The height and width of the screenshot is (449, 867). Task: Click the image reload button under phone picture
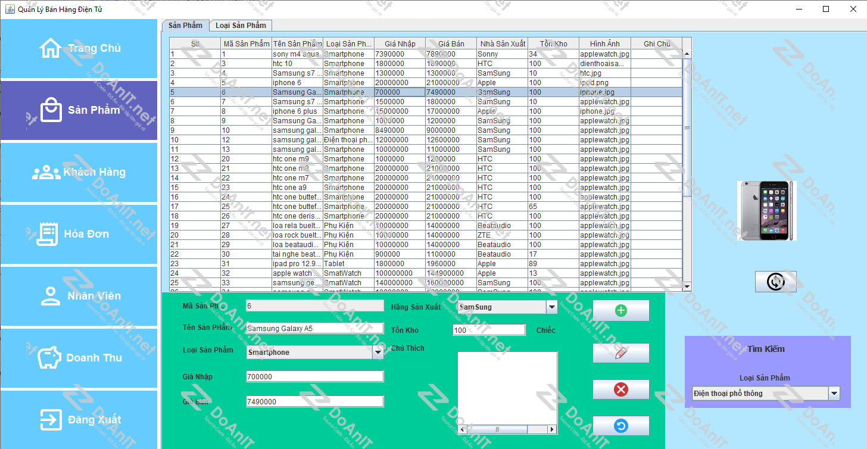775,282
